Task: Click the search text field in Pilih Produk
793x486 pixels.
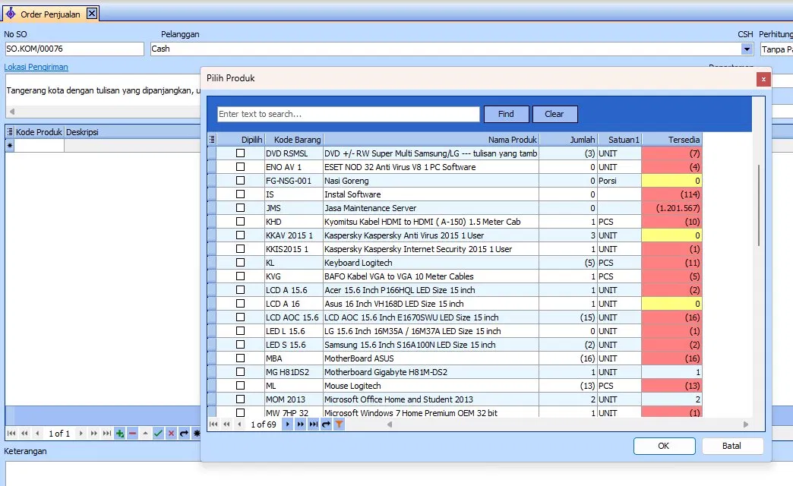Action: point(348,114)
